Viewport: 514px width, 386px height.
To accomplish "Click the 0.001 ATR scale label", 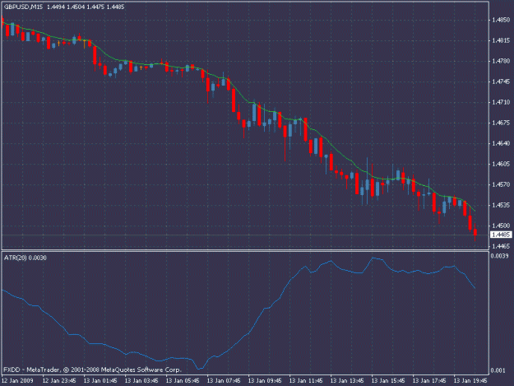I will tap(498, 370).
